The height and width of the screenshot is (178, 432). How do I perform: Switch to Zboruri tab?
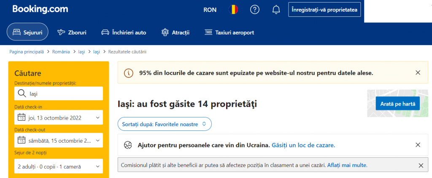(x=72, y=33)
